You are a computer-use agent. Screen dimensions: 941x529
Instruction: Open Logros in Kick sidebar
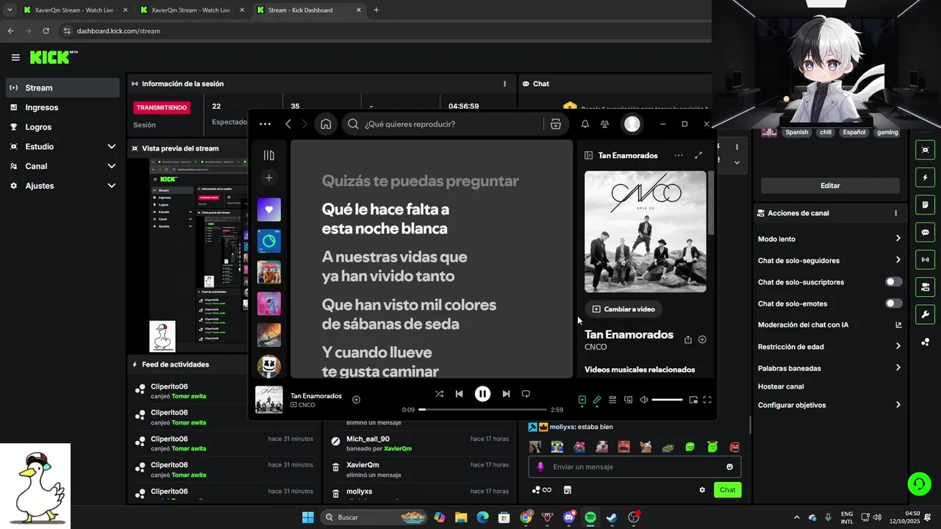point(62,127)
